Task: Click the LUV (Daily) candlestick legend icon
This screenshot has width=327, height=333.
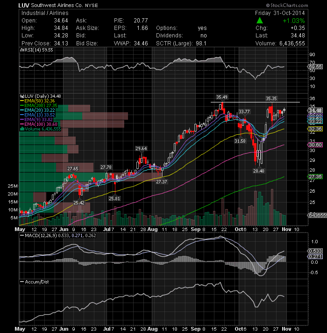Action: tap(22, 96)
